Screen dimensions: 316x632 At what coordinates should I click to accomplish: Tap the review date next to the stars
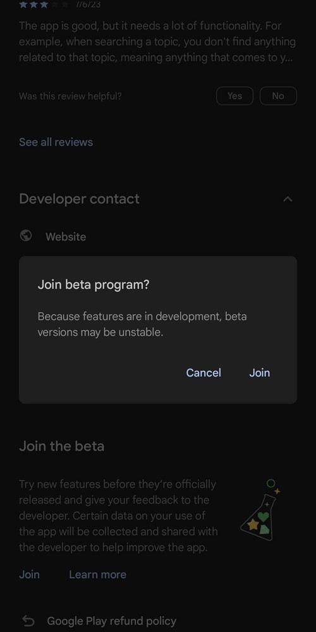click(88, 4)
